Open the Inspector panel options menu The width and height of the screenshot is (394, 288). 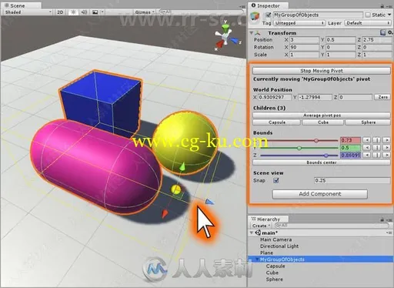click(389, 6)
